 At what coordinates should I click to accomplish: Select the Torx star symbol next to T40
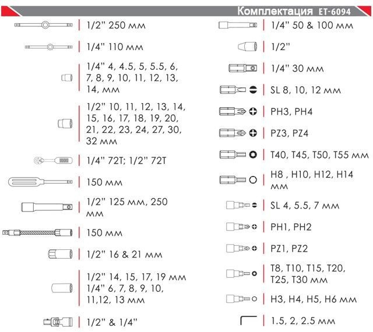252,155
